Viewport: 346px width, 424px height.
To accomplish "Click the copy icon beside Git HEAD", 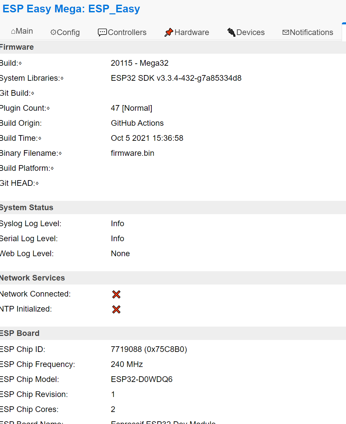I will (x=37, y=183).
